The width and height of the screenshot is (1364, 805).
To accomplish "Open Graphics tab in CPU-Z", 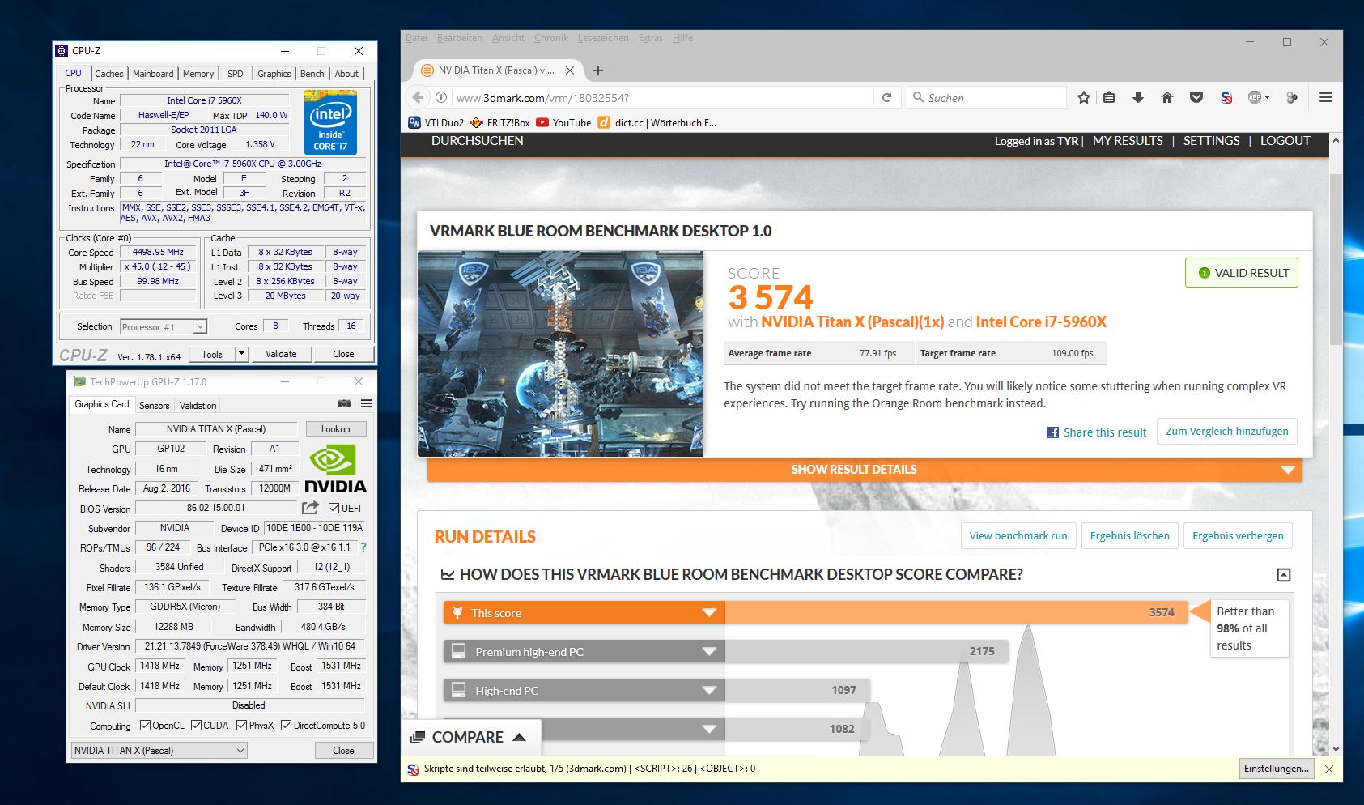I will pyautogui.click(x=274, y=74).
